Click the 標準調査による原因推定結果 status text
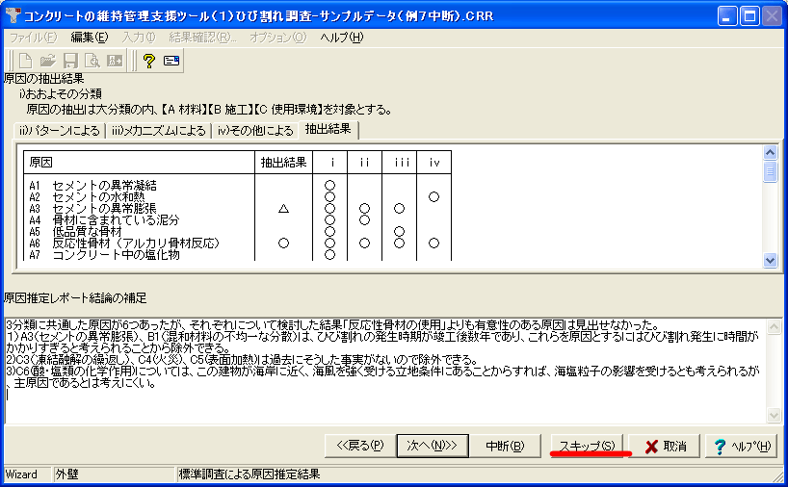Image resolution: width=788 pixels, height=487 pixels. pyautogui.click(x=250, y=474)
